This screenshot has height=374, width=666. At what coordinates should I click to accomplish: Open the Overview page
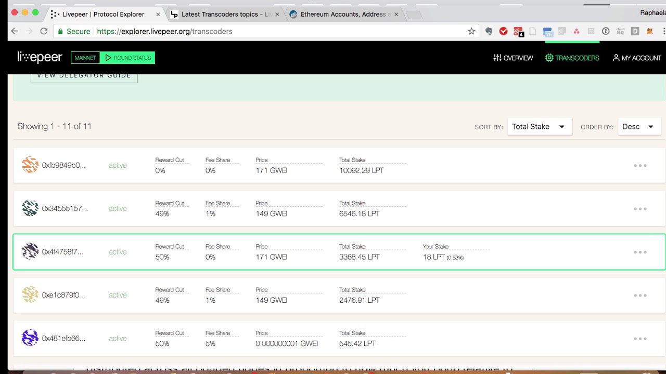click(x=513, y=58)
